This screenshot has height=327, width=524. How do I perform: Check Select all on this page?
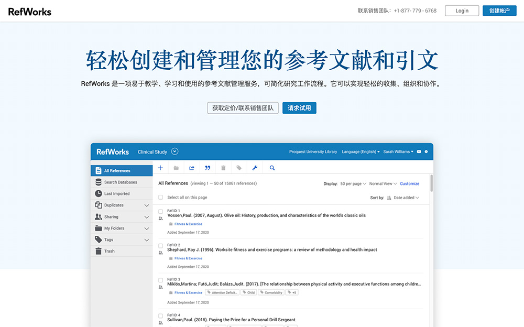160,197
